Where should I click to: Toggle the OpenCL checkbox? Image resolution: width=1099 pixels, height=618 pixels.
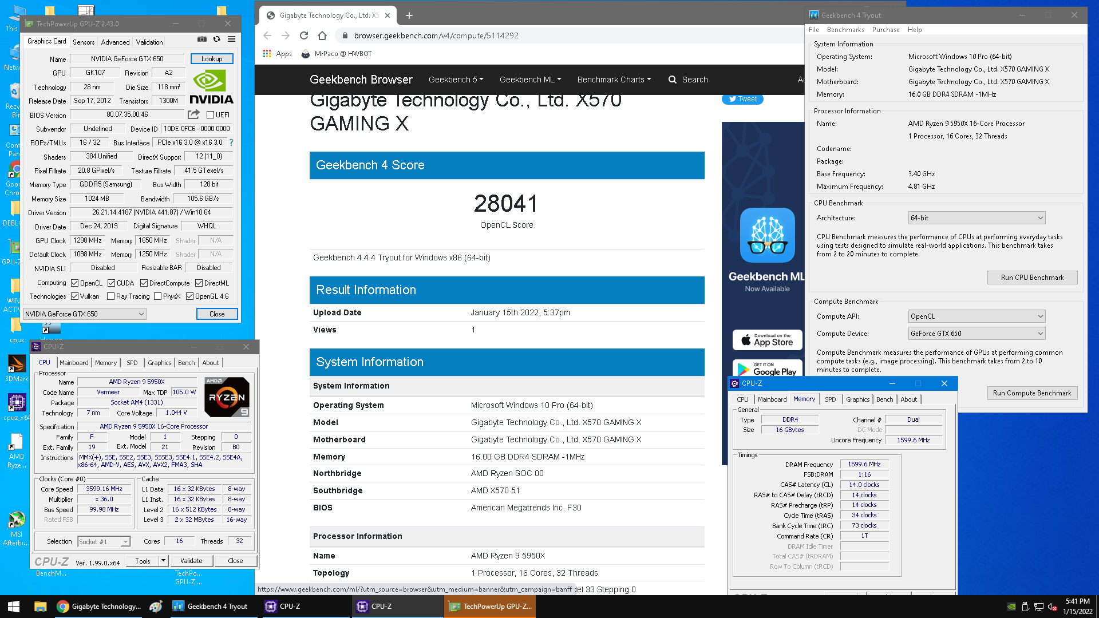click(74, 283)
